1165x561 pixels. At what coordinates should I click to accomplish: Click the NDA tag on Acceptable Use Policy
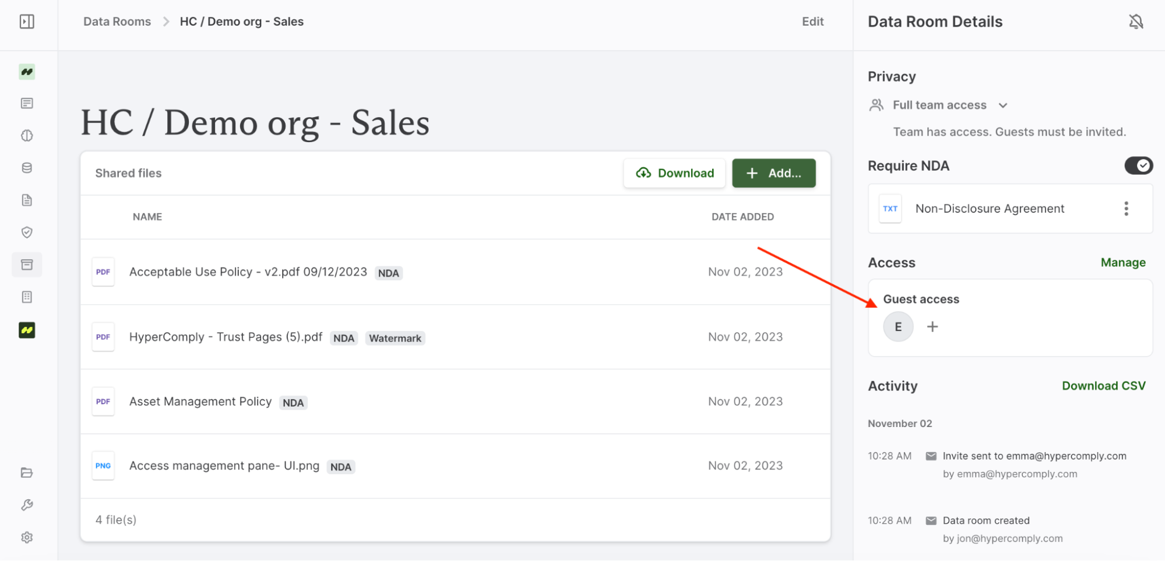click(x=388, y=273)
